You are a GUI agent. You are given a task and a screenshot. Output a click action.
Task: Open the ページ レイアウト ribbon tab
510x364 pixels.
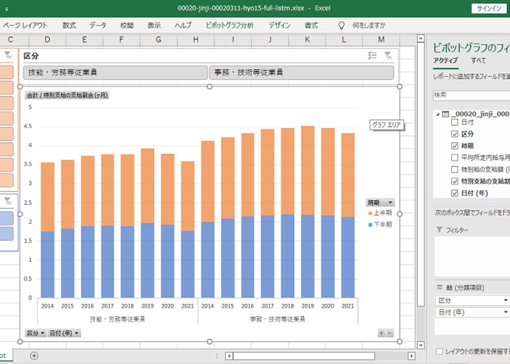click(25, 25)
